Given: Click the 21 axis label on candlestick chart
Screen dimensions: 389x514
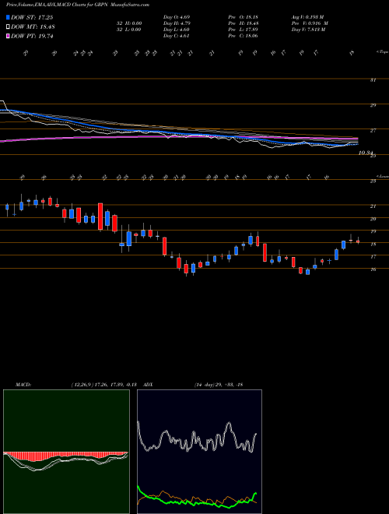Looking at the screenshot, I should point(373,206).
